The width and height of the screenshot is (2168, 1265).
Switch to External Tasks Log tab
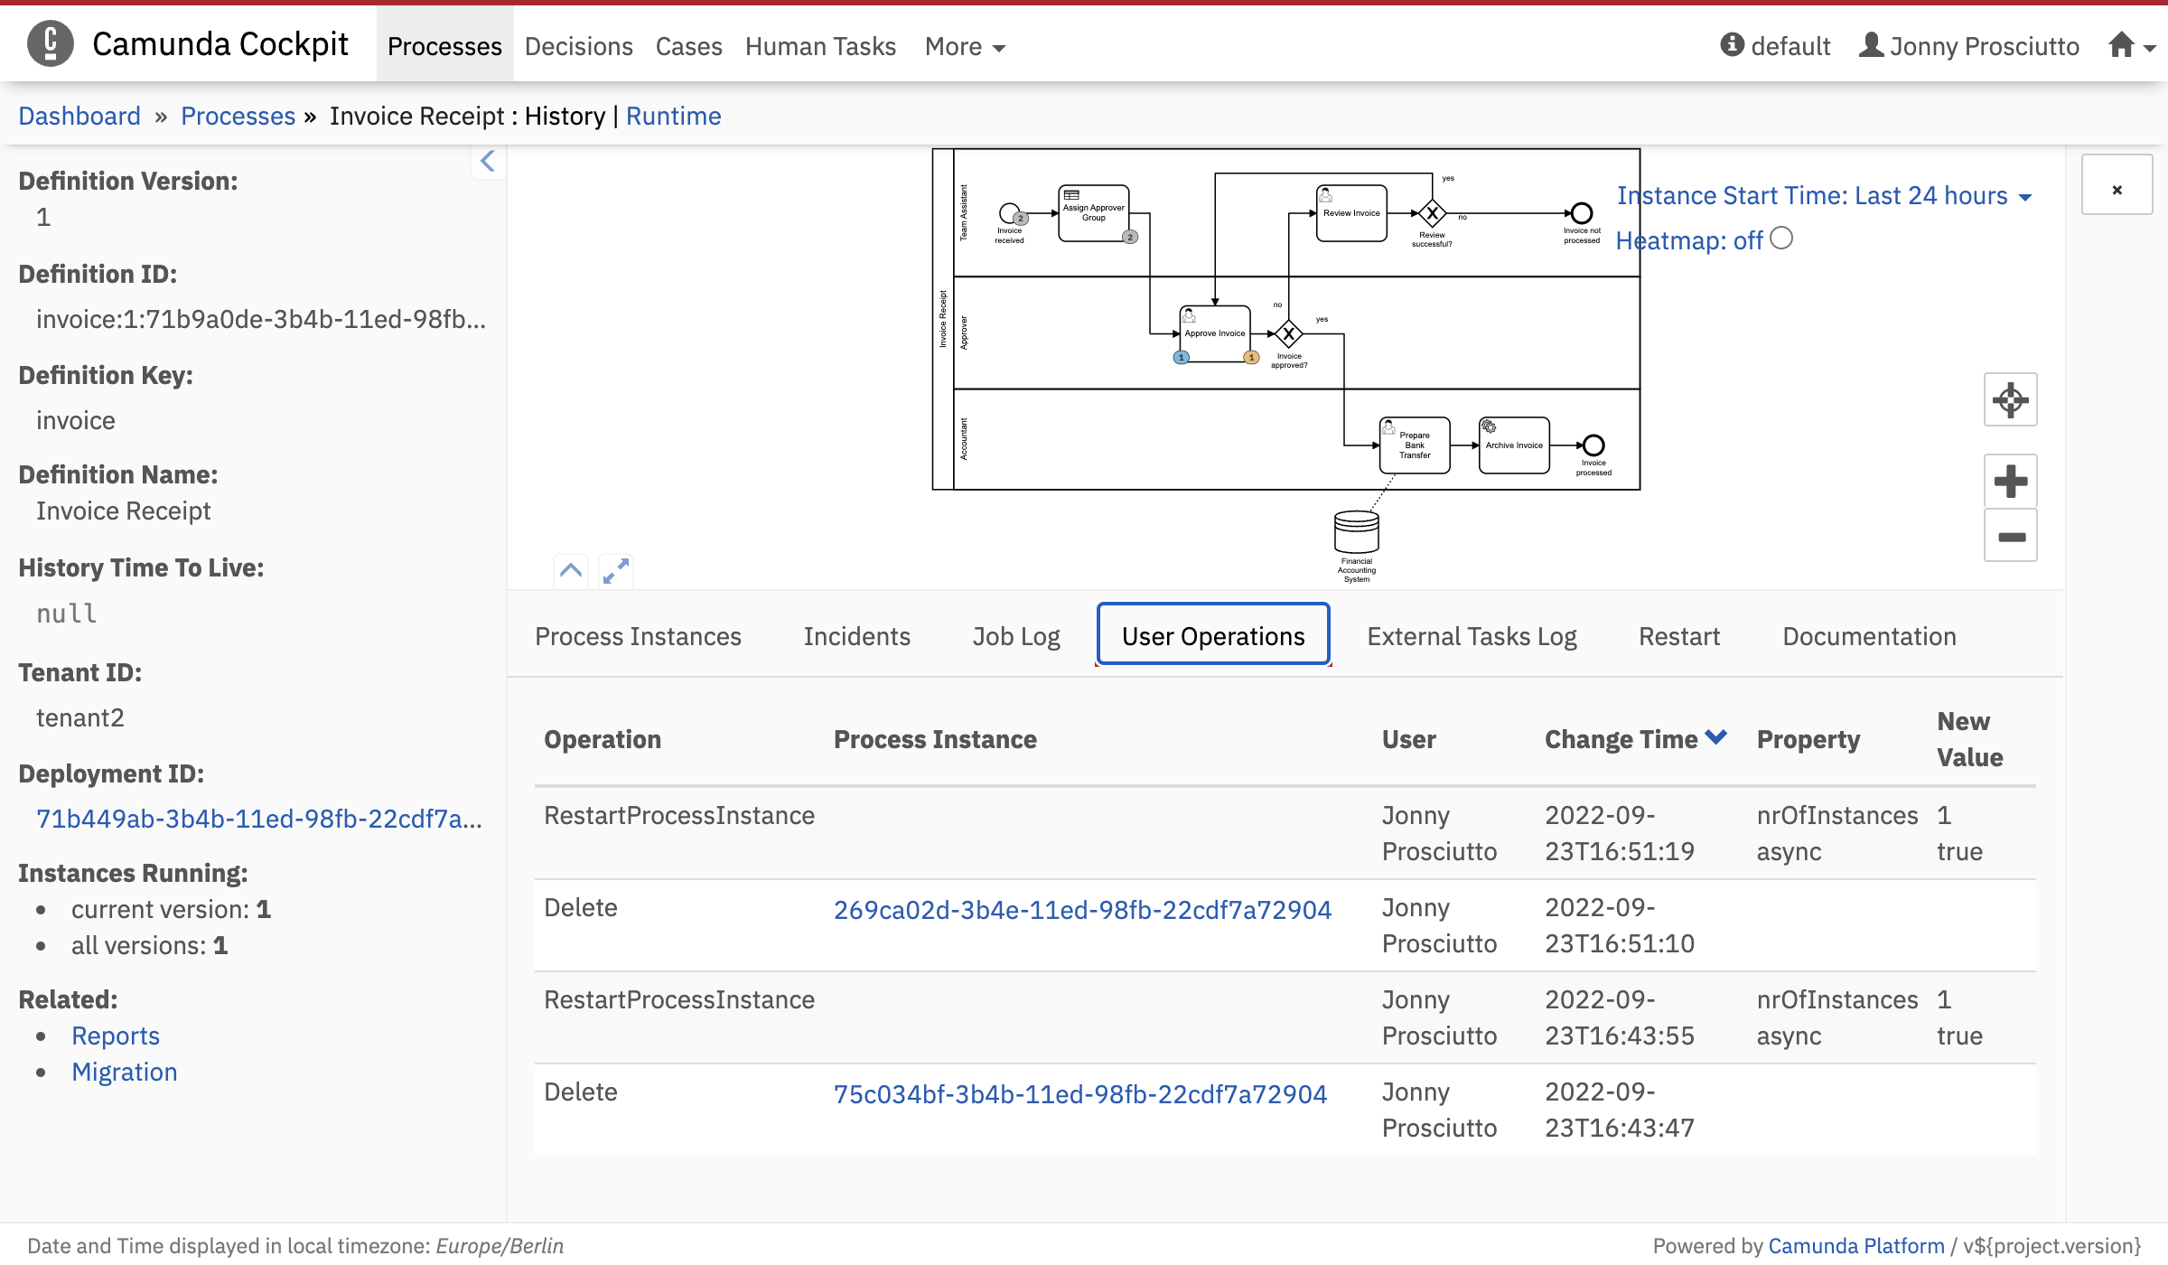click(1472, 636)
